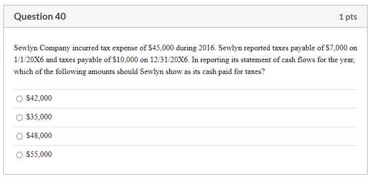The image size is (377, 178).
Task: Click the 1/1/20X6 date in question
Action: 29,60
